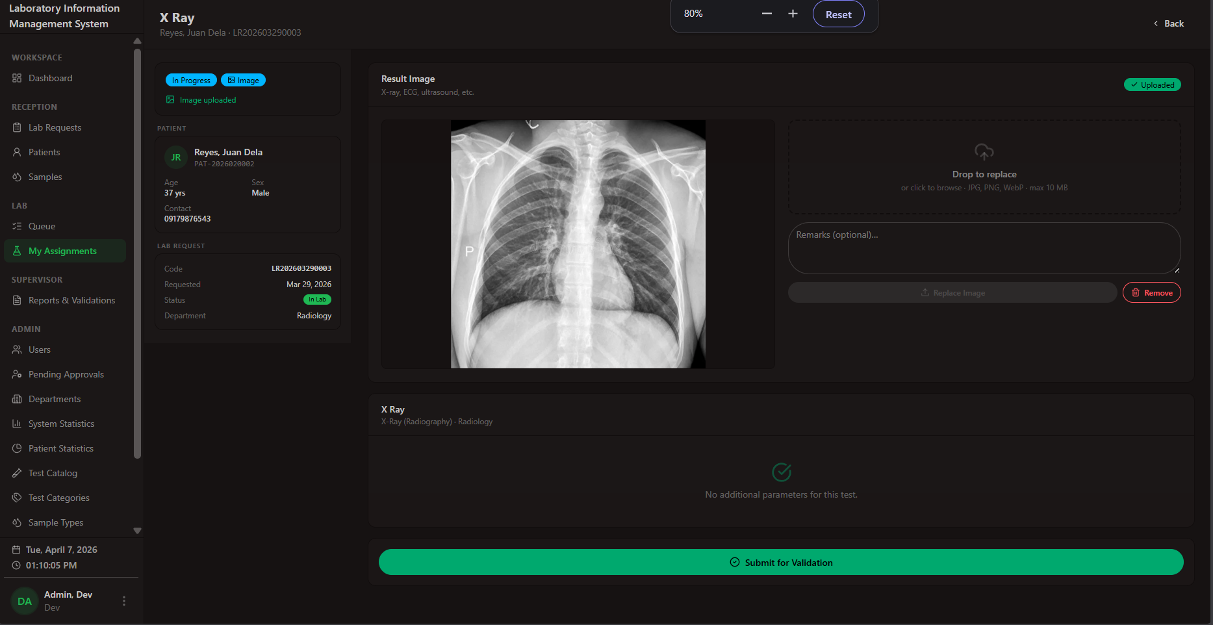The image size is (1213, 625).
Task: Click the In Lab status badge
Action: tap(317, 300)
